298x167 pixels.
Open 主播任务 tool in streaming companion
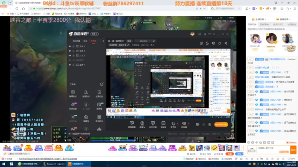[99, 94]
